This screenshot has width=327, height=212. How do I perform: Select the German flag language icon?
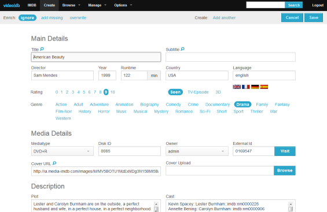click(x=255, y=87)
